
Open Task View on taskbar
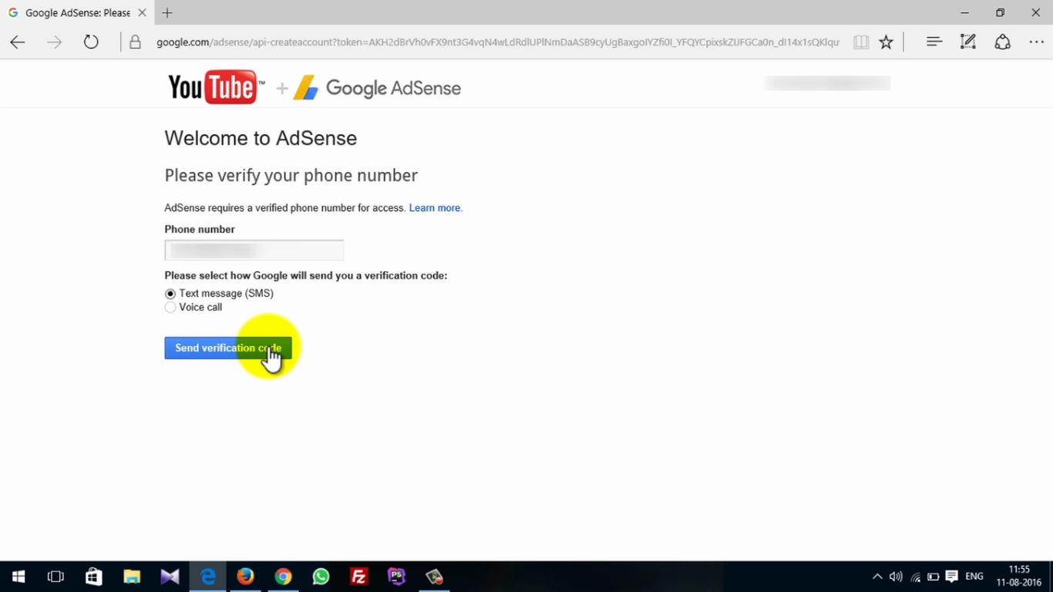pos(56,577)
